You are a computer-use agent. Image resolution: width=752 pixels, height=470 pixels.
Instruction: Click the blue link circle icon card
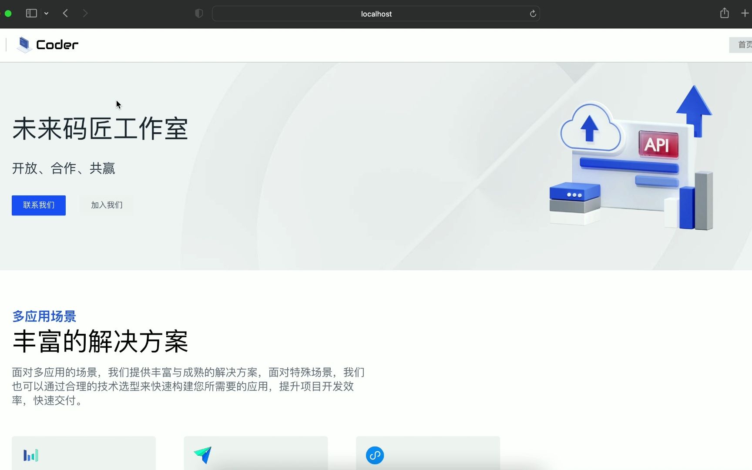(428, 453)
